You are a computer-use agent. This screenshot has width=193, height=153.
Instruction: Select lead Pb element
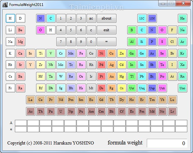(142, 76)
